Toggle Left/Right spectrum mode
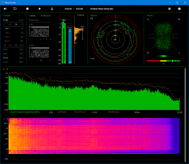The width and height of the screenshot is (189, 164). click(x=62, y=112)
